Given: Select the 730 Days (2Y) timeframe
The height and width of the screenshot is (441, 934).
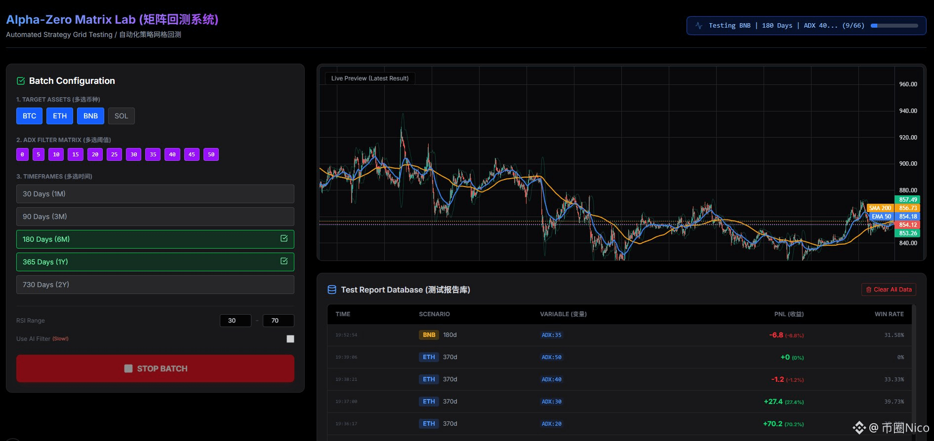Looking at the screenshot, I should pos(155,285).
